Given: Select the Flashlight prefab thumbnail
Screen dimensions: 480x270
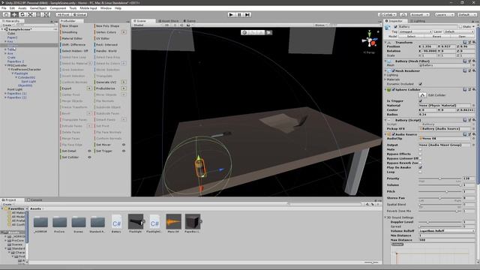Looking at the screenshot, I should point(136,222).
